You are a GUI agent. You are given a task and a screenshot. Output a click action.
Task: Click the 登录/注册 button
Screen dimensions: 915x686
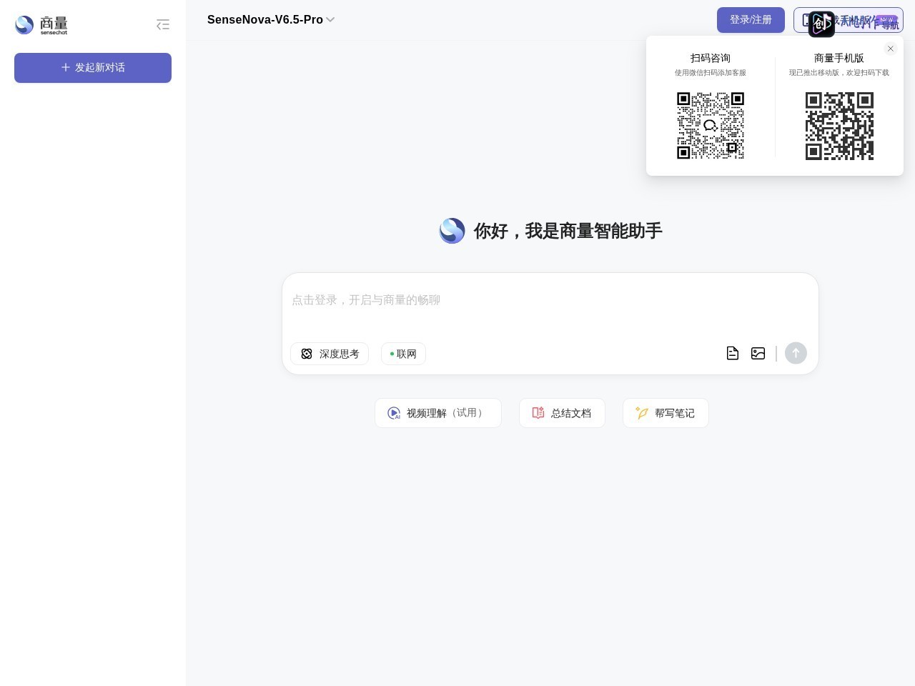[751, 20]
